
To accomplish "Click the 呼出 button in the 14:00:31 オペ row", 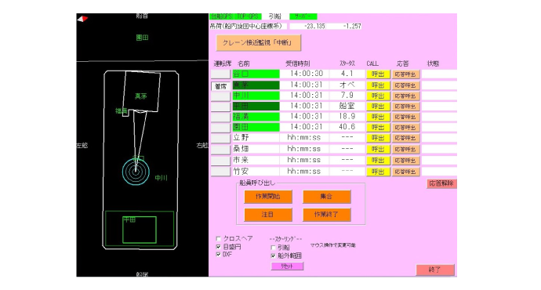I will pos(378,85).
